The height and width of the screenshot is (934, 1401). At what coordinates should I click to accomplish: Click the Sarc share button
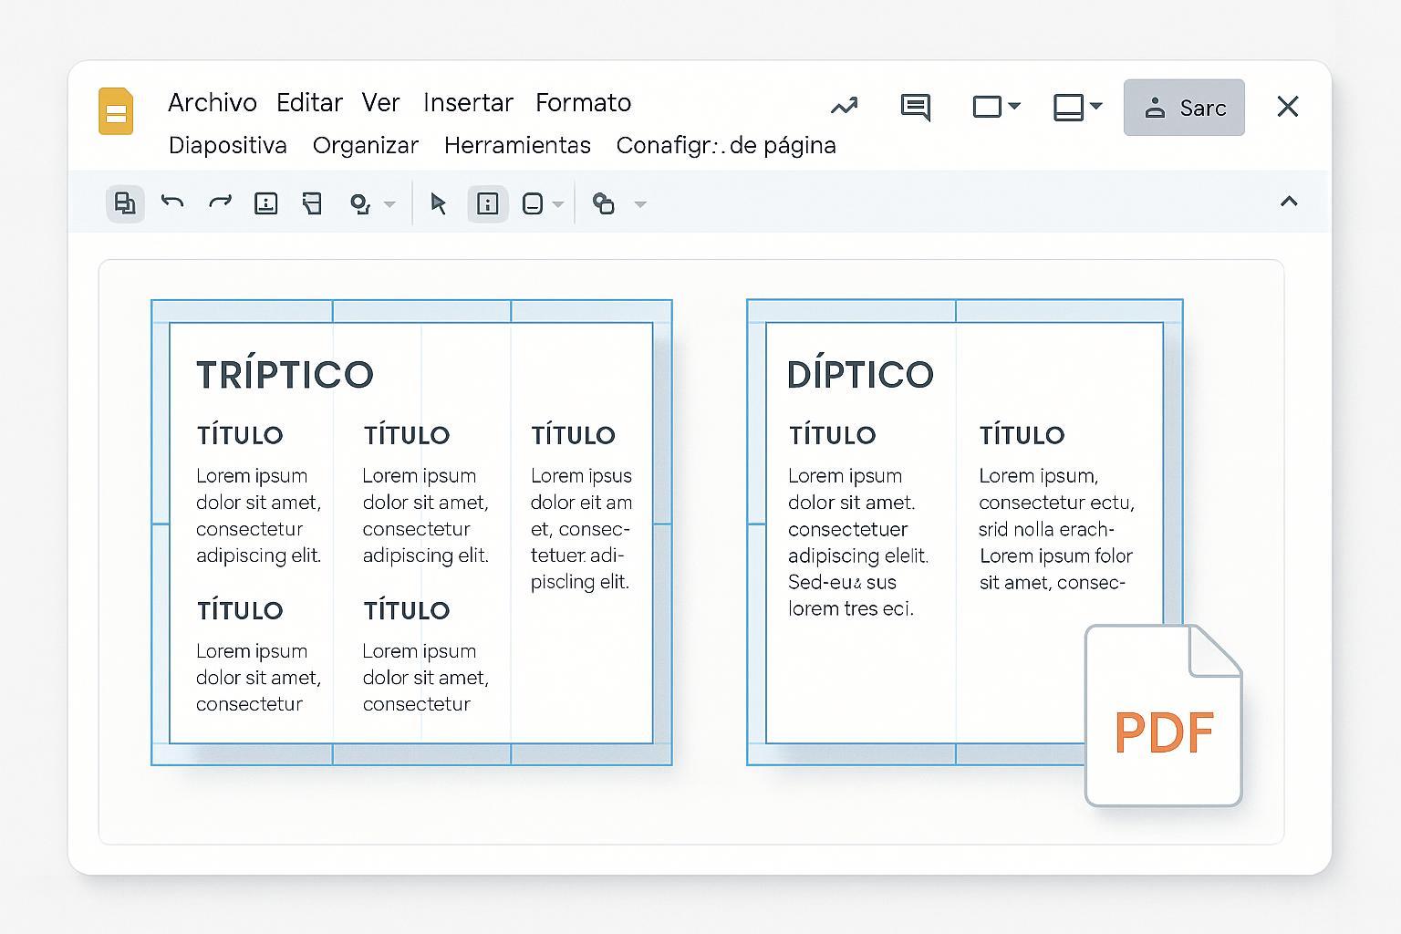(x=1184, y=108)
